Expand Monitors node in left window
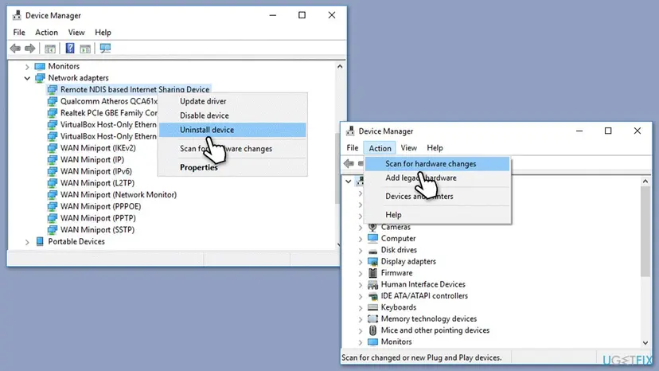The height and width of the screenshot is (371, 659). (x=27, y=66)
